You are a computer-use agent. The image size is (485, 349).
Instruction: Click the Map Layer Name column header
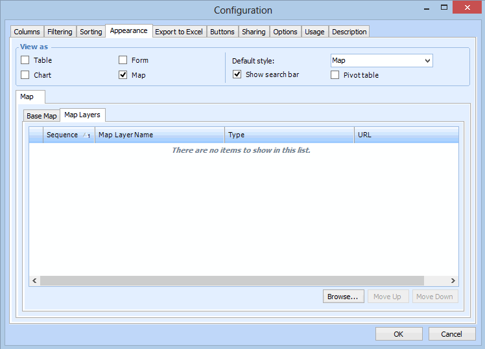tap(160, 135)
